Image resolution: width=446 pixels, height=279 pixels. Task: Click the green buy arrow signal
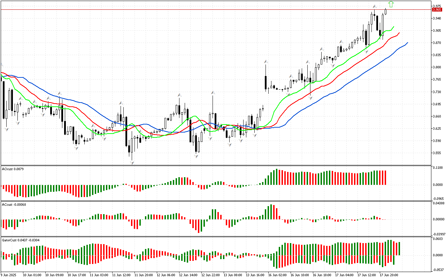pos(391,4)
